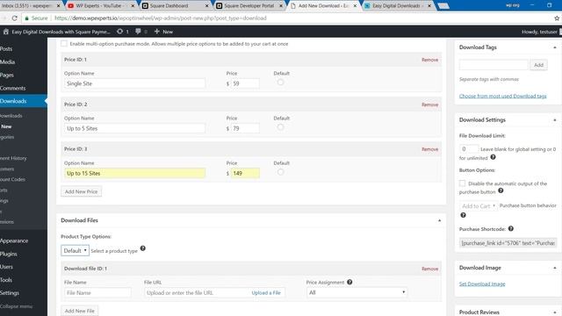Switch to Easy Digital Downloads browser tab
Viewport: 562px width, 316px height.
[x=396, y=6]
